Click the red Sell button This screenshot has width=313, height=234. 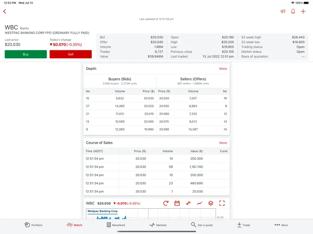[x=71, y=54]
